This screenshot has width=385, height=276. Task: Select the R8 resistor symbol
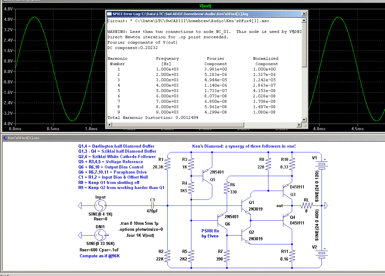[268, 163]
